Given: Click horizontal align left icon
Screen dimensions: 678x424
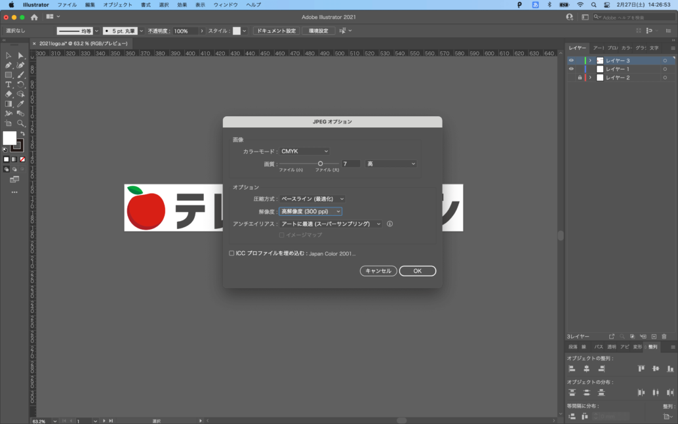Looking at the screenshot, I should [x=572, y=369].
